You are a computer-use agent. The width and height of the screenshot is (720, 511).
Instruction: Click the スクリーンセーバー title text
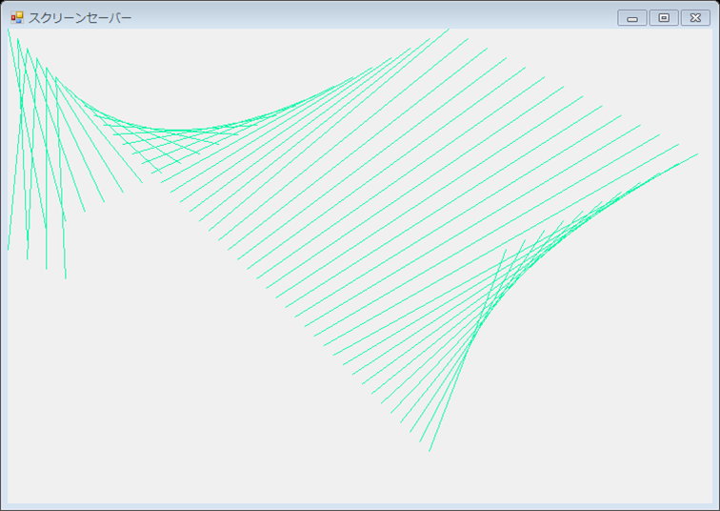80,17
